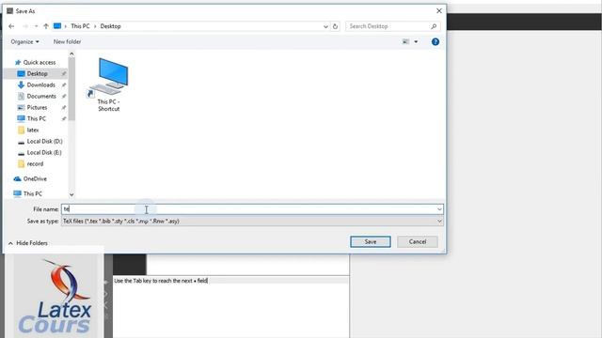Click the Cancel button
Viewport: 602px width, 338px height.
pos(418,242)
